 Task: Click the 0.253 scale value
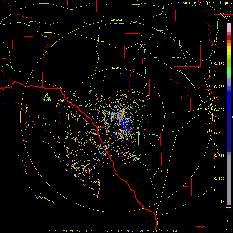219,190
